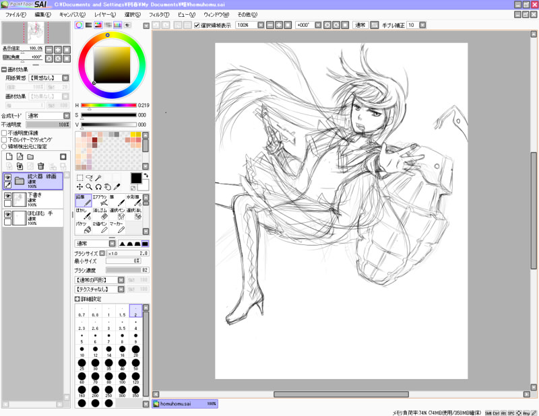Enable 不透明度保護 (preserve opacity) checkbox
Screen dimensions: 539x416
click(x=4, y=133)
